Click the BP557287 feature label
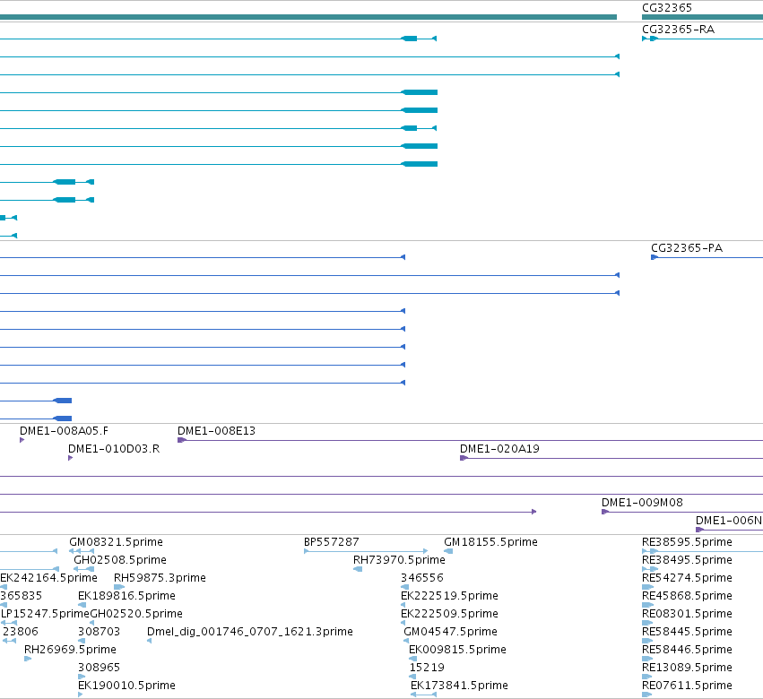Viewport: 763px width, 699px height. click(332, 542)
